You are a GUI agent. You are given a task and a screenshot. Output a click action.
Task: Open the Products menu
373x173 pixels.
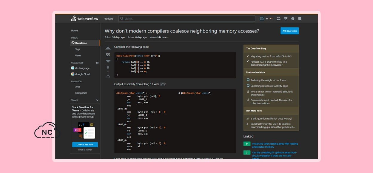(x=108, y=19)
